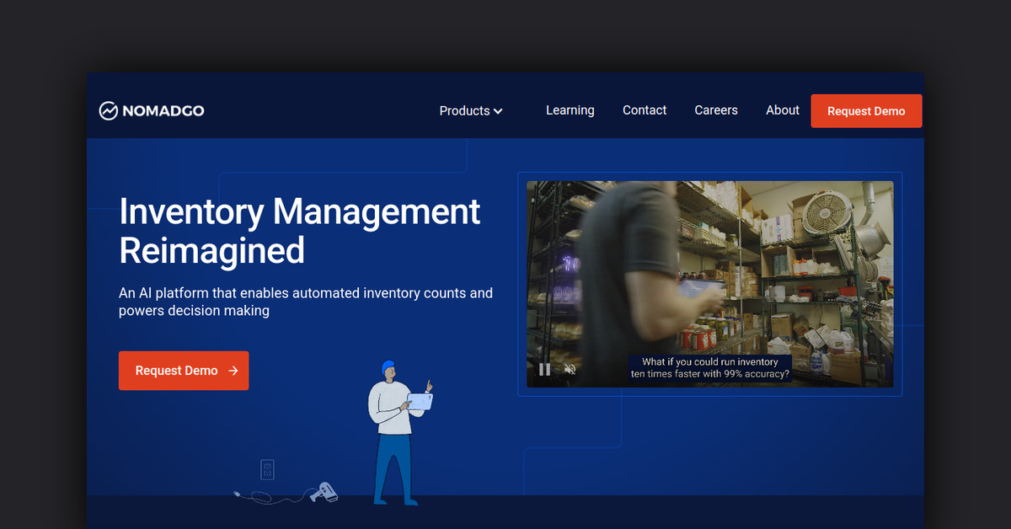Click the NOMADGO wordmark text
The width and height of the screenshot is (1011, 529).
click(x=163, y=110)
